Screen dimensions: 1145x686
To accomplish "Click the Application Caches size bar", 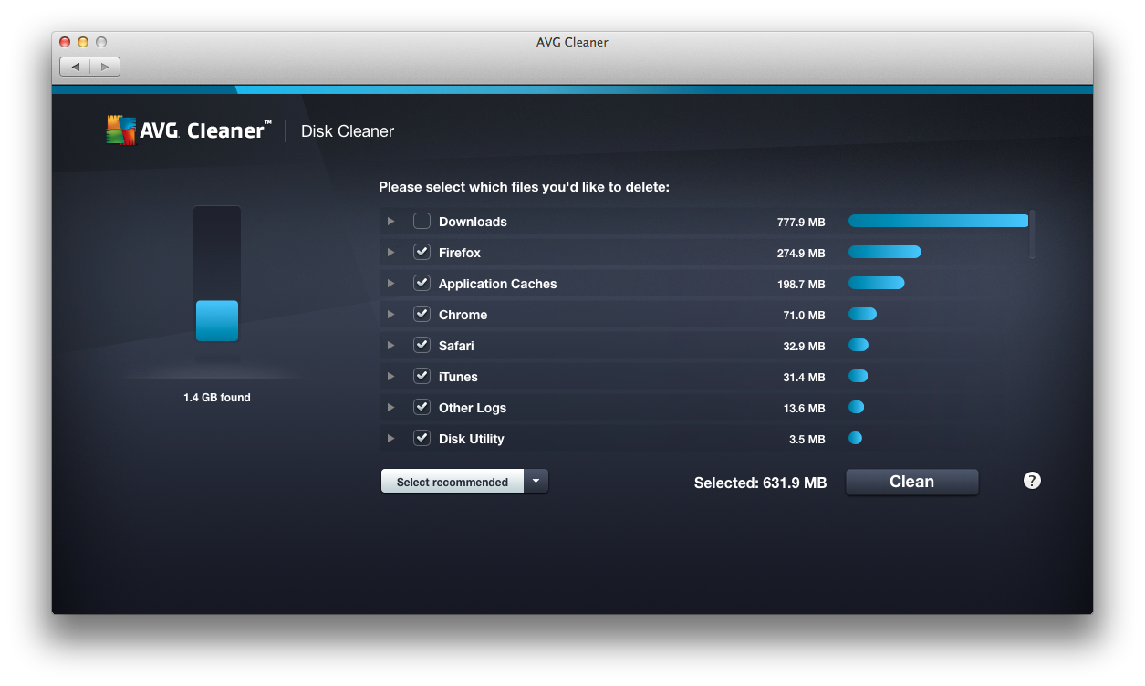I will (x=876, y=283).
